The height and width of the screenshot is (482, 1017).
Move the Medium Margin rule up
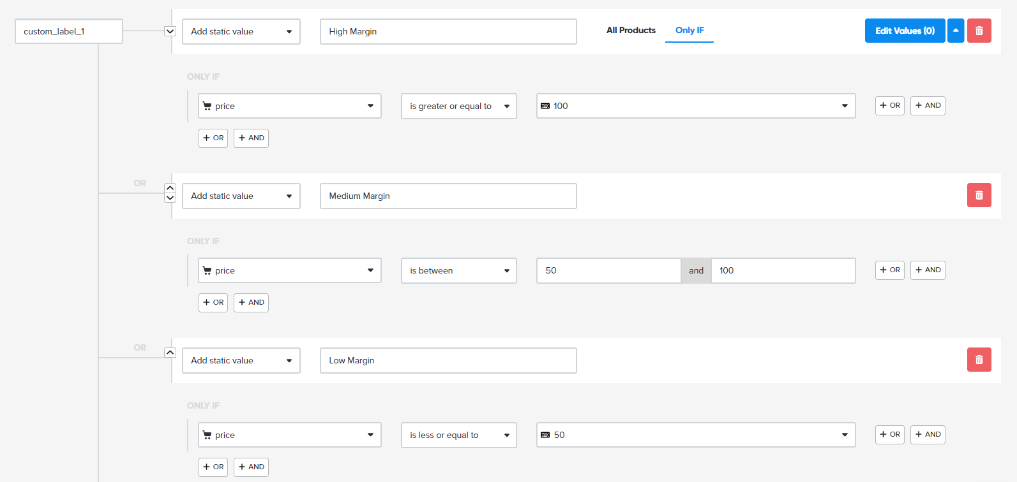click(x=170, y=188)
